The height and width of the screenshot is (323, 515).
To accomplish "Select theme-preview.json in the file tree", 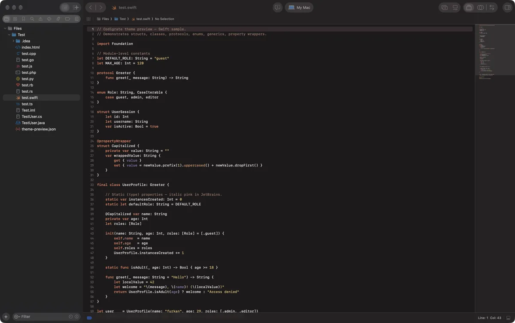I will [41, 129].
